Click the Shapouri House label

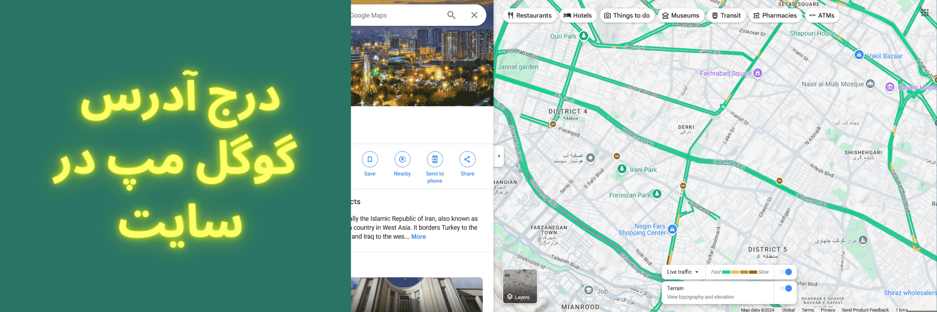click(x=813, y=33)
